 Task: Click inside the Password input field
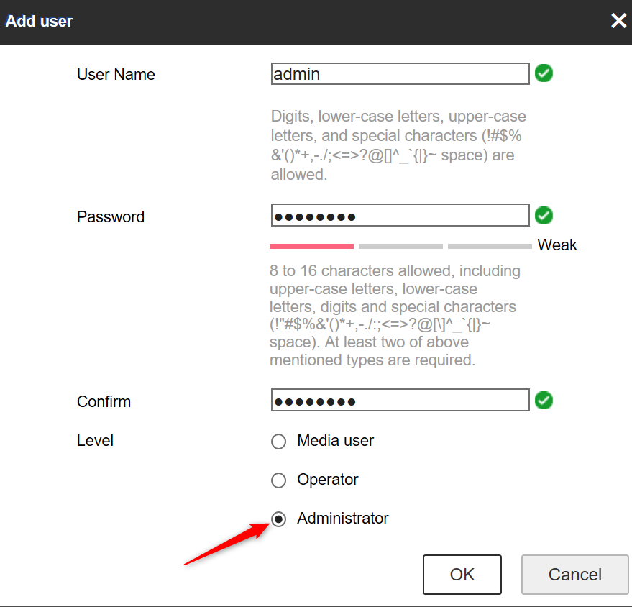[400, 215]
